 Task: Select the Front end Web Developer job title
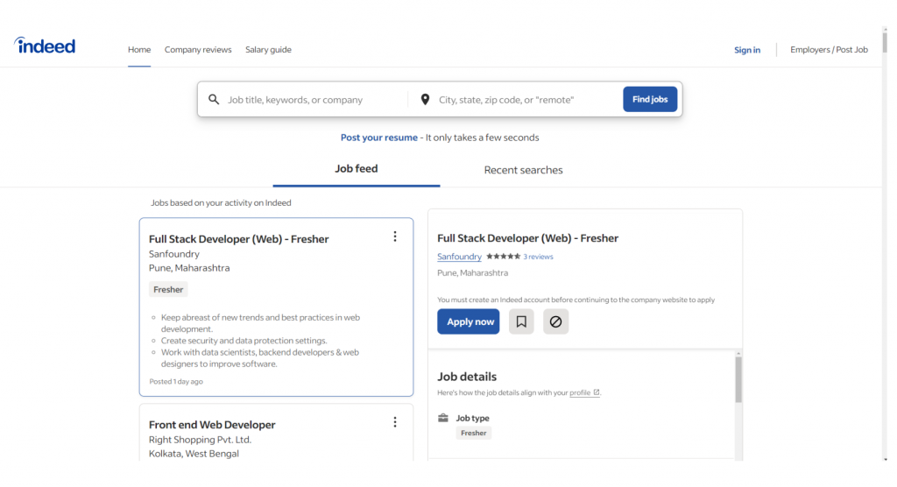click(212, 425)
